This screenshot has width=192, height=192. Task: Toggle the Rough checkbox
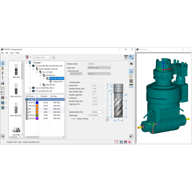[70, 119]
